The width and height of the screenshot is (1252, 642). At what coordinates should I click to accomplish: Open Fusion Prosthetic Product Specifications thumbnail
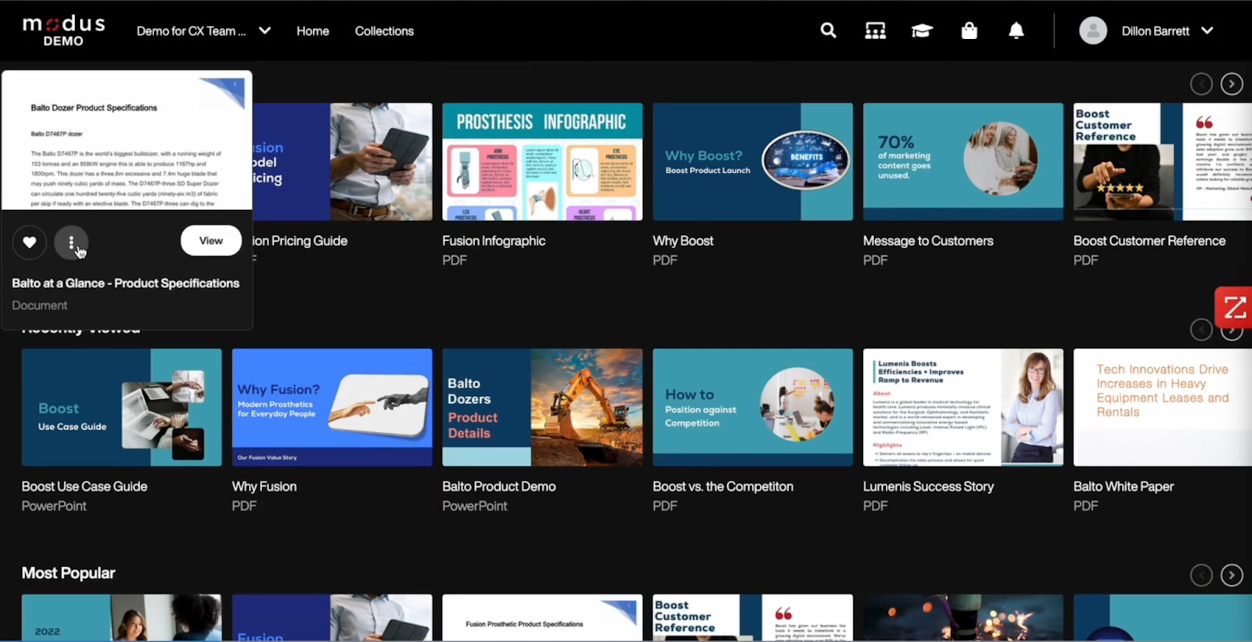click(542, 618)
